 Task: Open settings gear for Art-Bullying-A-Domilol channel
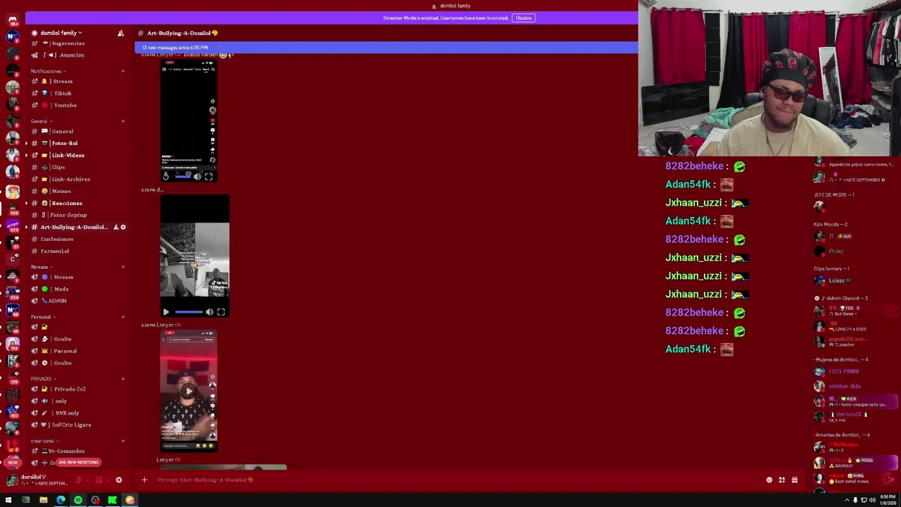(123, 227)
